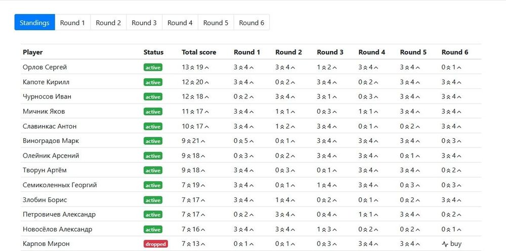Click double-chevron icon in Орлов Сергей's Total score
Image resolution: width=506 pixels, height=251 pixels.
coord(192,67)
